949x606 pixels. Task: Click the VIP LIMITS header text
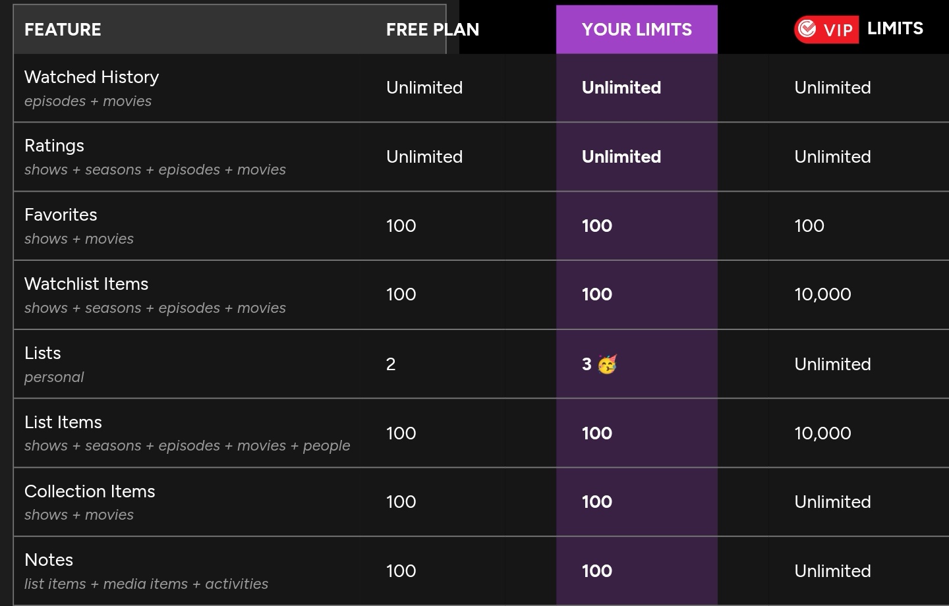pyautogui.click(x=895, y=28)
